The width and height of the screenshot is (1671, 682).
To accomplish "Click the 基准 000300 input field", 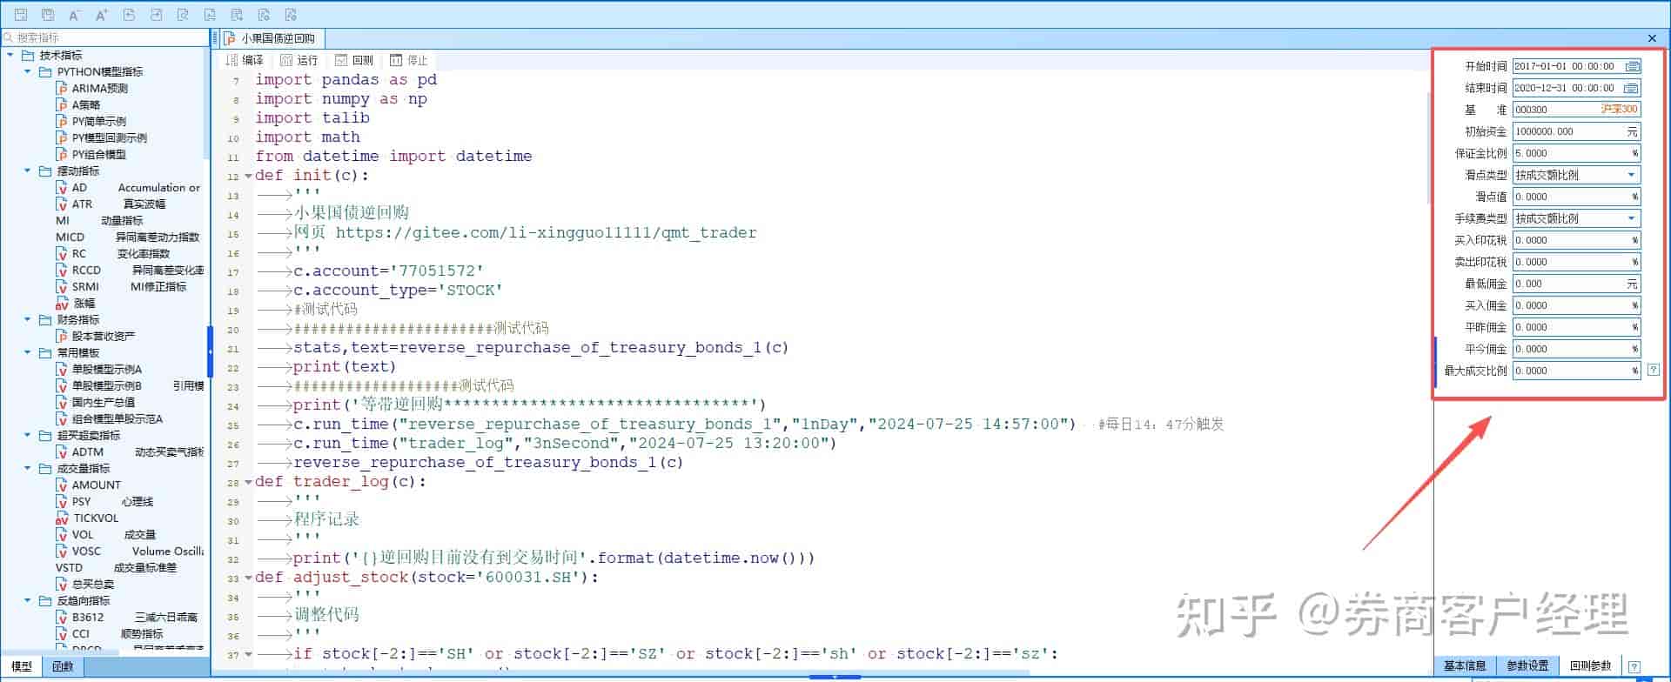I will pyautogui.click(x=1576, y=110).
